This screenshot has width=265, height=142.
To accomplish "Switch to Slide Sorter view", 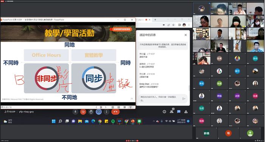I will tap(118, 107).
